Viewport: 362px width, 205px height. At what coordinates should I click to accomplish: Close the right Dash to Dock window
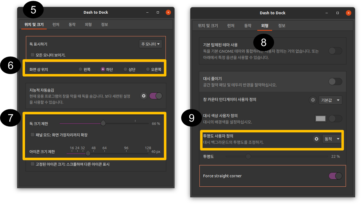[x=348, y=13]
